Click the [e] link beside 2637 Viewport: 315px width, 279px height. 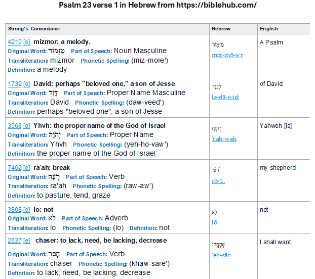point(26,240)
